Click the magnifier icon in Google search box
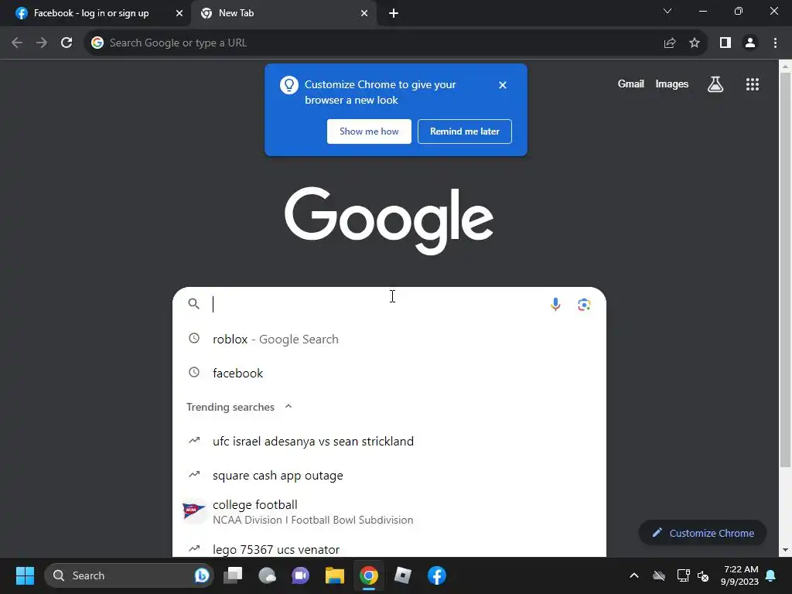This screenshot has width=792, height=594. tap(194, 303)
